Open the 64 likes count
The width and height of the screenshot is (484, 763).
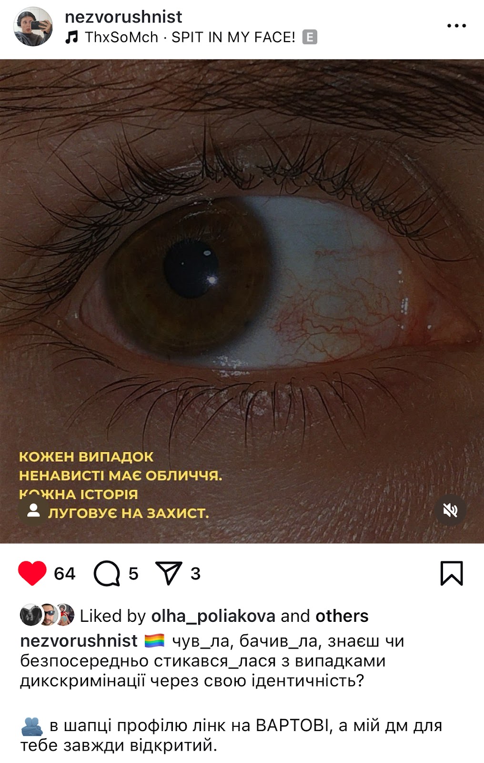(64, 573)
